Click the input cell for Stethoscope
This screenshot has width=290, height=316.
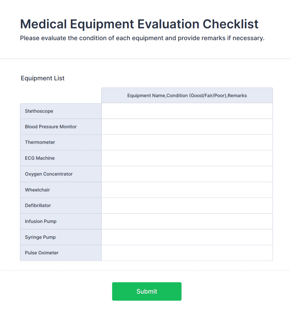click(x=187, y=111)
